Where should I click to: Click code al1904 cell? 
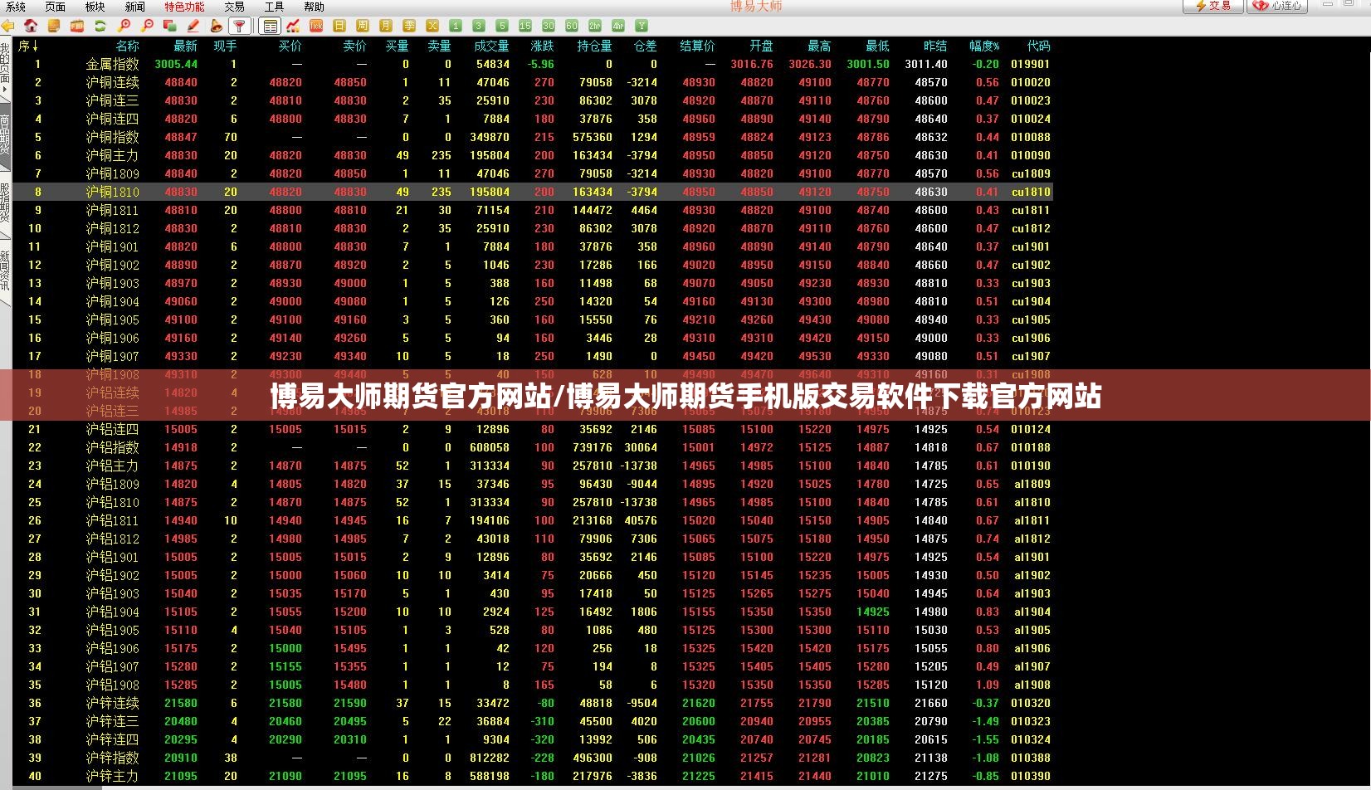1032,612
